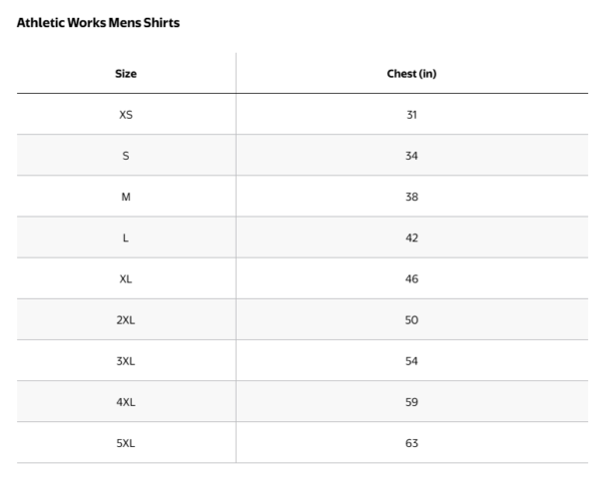The height and width of the screenshot is (478, 599).
Task: Select the Size column header
Action: [126, 74]
